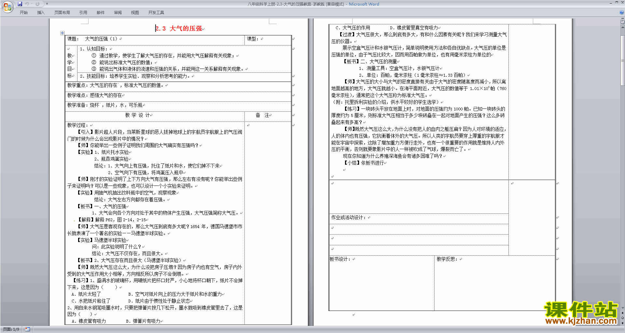Click the Redo icon in the quick access toolbar

click(37, 4)
